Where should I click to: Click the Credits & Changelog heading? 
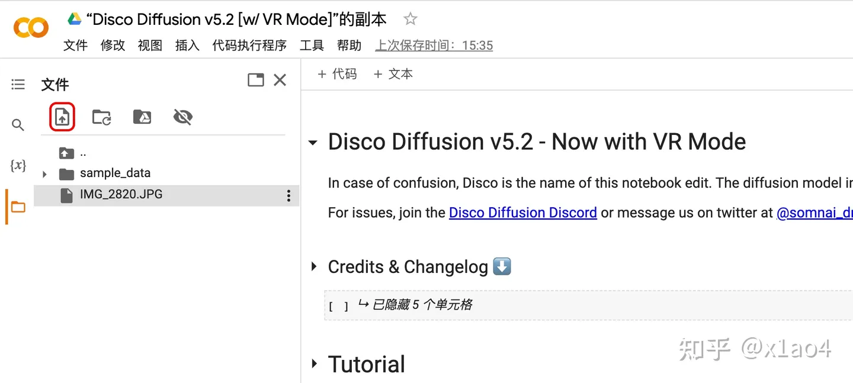point(419,267)
